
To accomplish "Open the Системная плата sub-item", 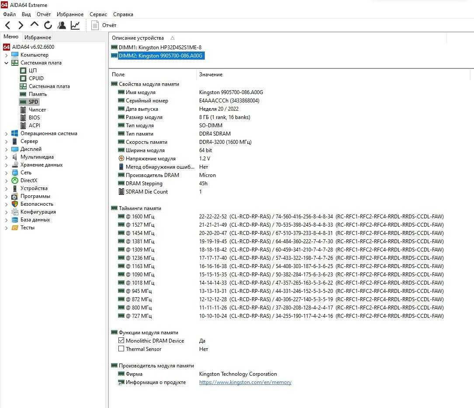I will coord(49,86).
